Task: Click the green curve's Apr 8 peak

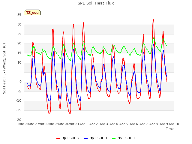Action: coord(154,38)
